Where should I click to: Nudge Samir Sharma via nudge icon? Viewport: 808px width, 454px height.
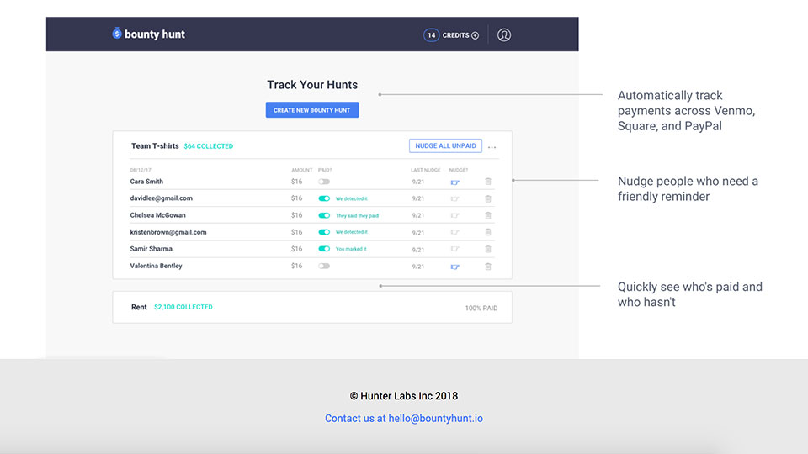pyautogui.click(x=455, y=249)
